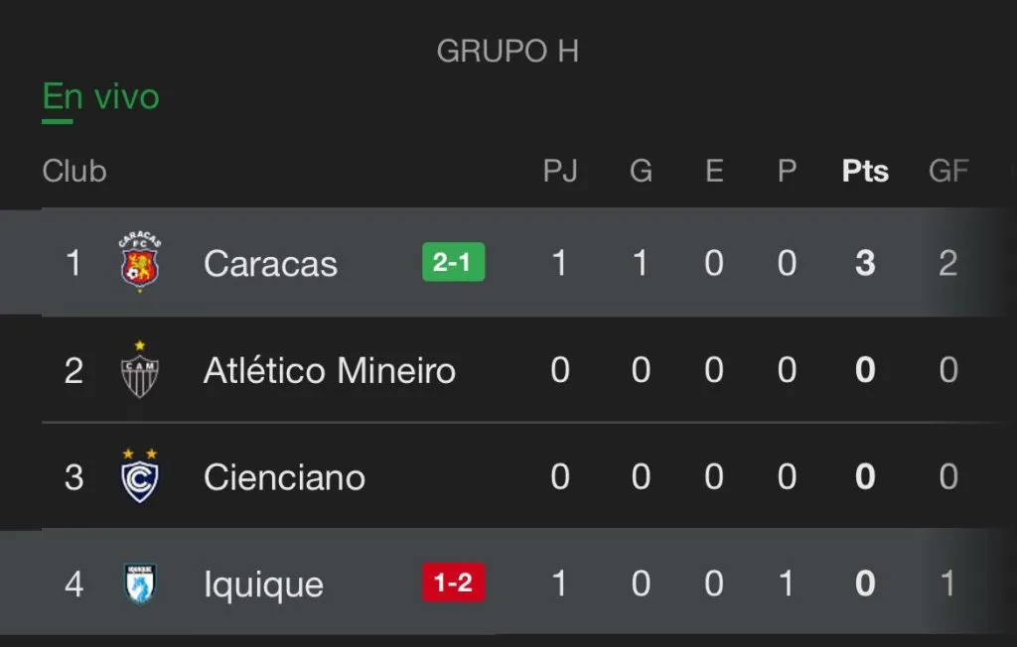Click the GF column header
The image size is (1017, 647).
pyautogui.click(x=948, y=172)
